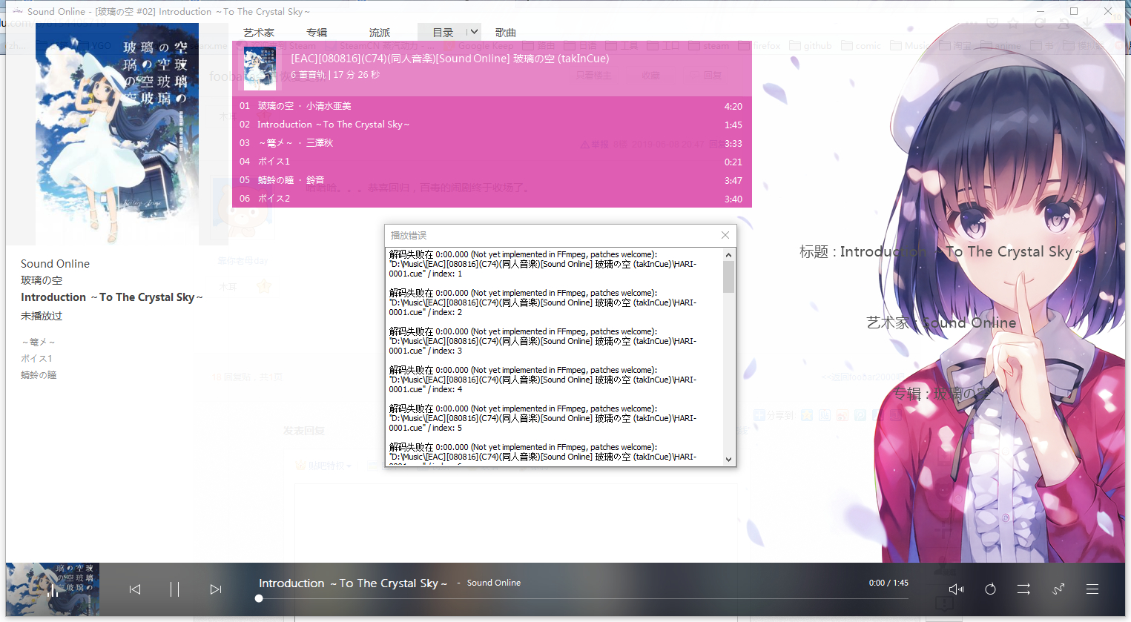Screen dimensions: 1131x622
Task: Click the error entry ending "index: 5"
Action: pos(543,418)
